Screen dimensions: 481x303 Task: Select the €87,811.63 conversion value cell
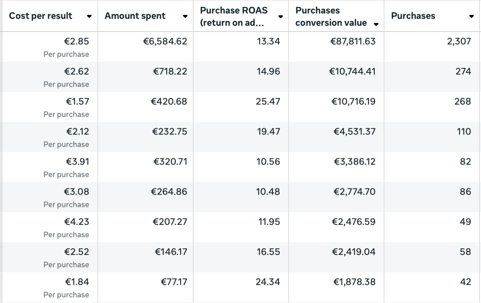[x=352, y=41]
